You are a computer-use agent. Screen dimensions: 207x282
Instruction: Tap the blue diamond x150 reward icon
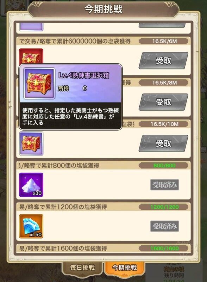[x=31, y=226]
